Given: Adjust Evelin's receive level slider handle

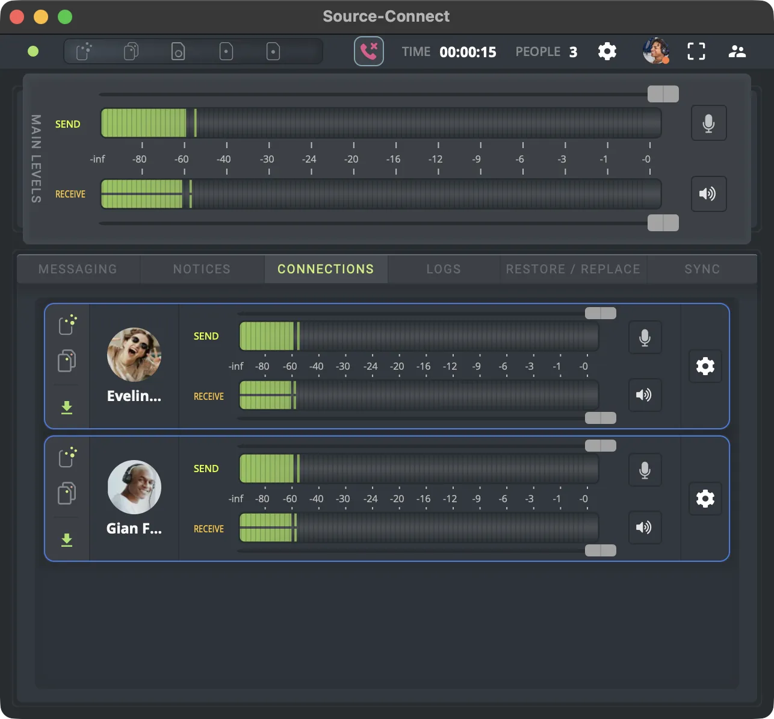Looking at the screenshot, I should point(601,418).
